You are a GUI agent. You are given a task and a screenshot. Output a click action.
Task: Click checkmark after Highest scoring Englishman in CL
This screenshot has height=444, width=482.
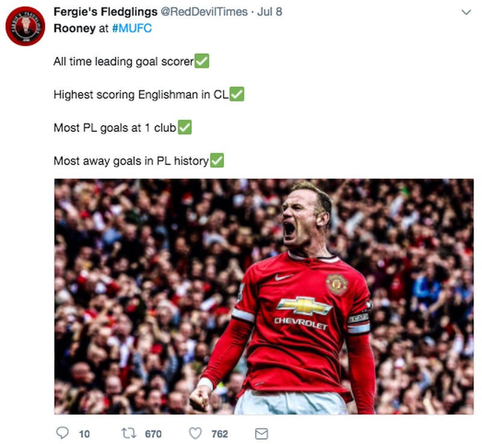[x=237, y=94]
